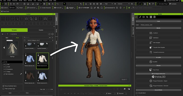Click the Transfer Skin Weights button
Image resolution: width=183 pixels, height=96 pixels.
[x=158, y=47]
